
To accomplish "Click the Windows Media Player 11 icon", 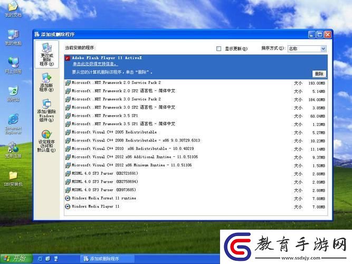I will tap(68, 206).
